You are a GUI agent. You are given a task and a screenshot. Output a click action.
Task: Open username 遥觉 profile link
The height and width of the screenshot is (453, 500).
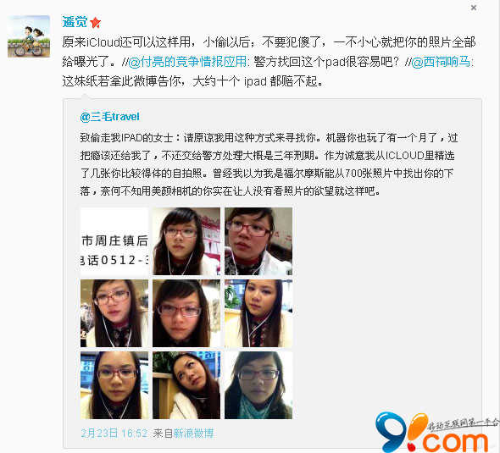coord(75,22)
